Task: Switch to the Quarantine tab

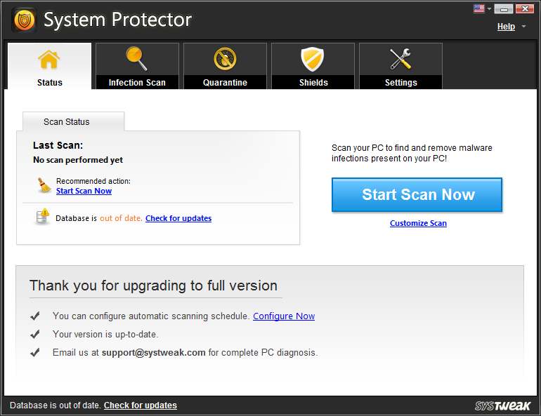Action: (x=225, y=66)
